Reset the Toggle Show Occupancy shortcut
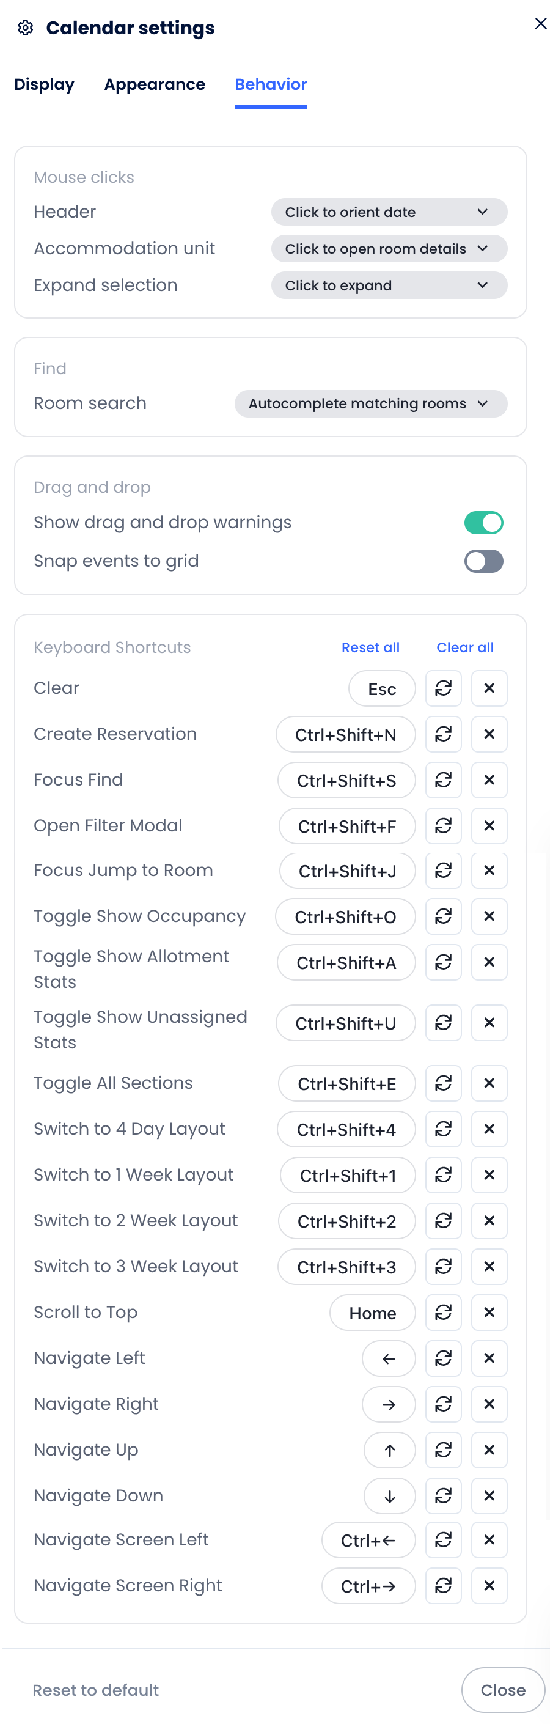The height and width of the screenshot is (1724, 550). tap(443, 916)
